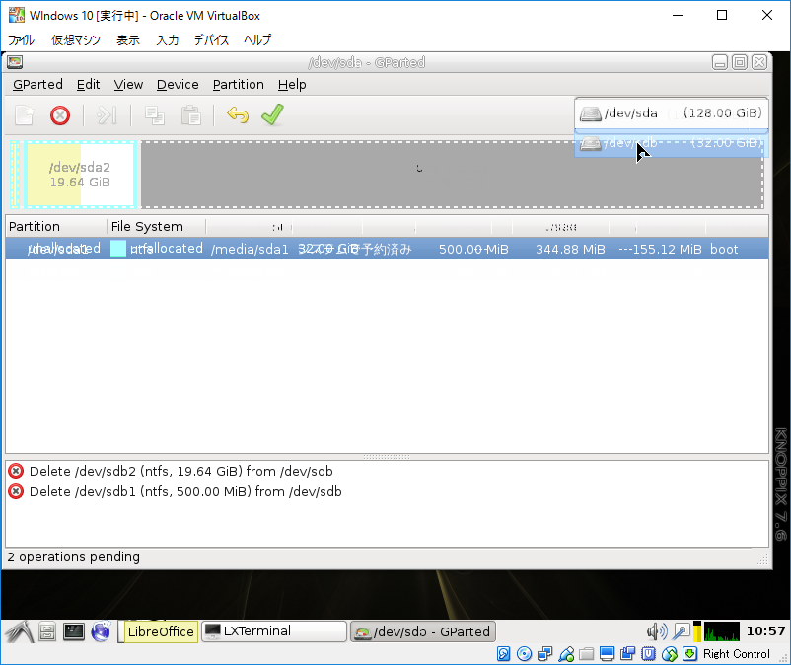791x665 pixels.
Task: Select the grey unallocated space block
Action: 452,175
